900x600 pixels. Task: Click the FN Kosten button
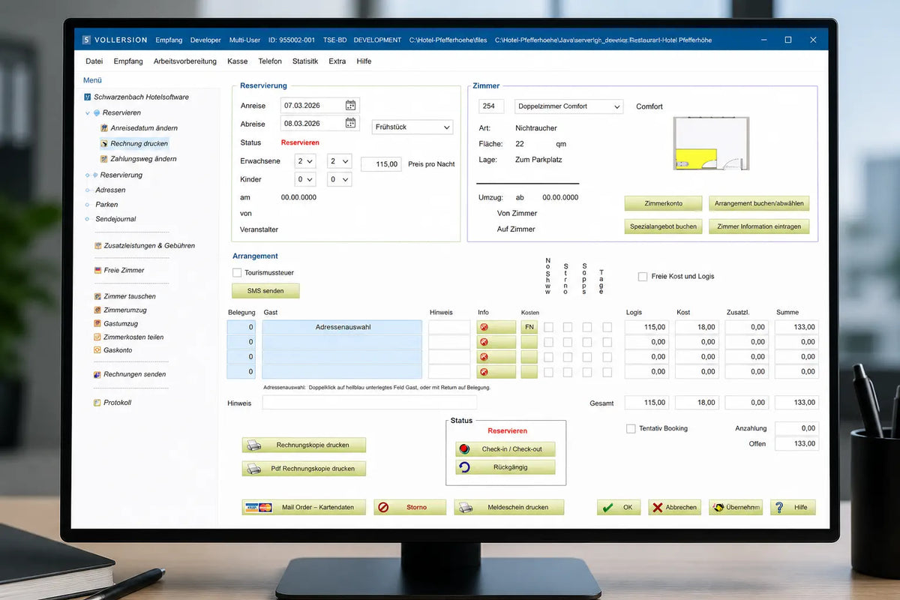point(529,327)
